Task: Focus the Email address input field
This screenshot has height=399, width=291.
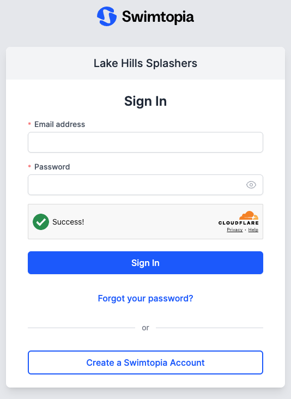Action: (x=145, y=142)
